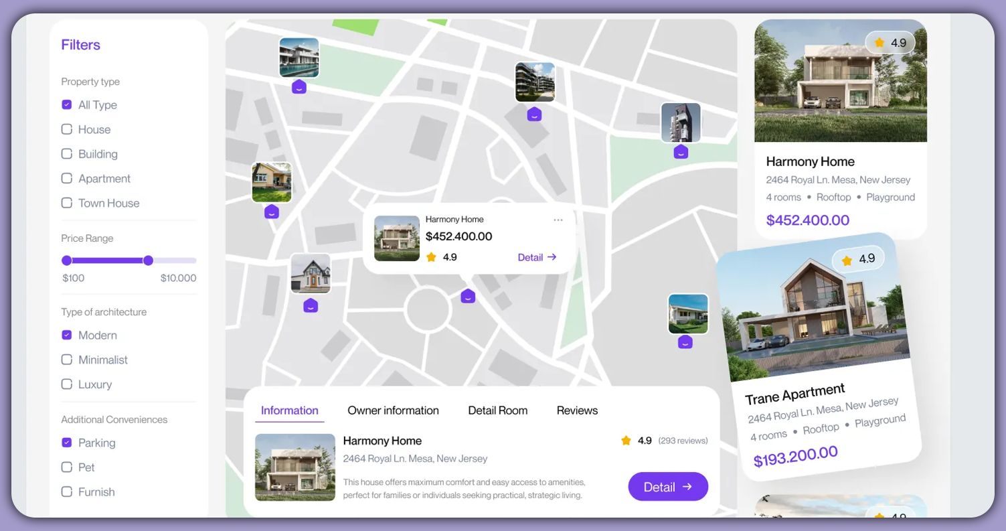Click the purple pin under the white cottage marker

[x=310, y=306]
